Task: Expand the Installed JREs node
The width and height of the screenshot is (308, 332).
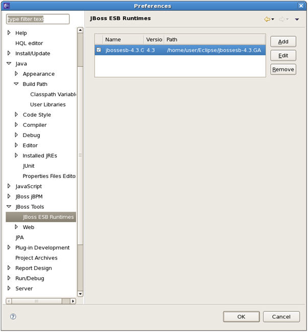Action: tap(16, 156)
